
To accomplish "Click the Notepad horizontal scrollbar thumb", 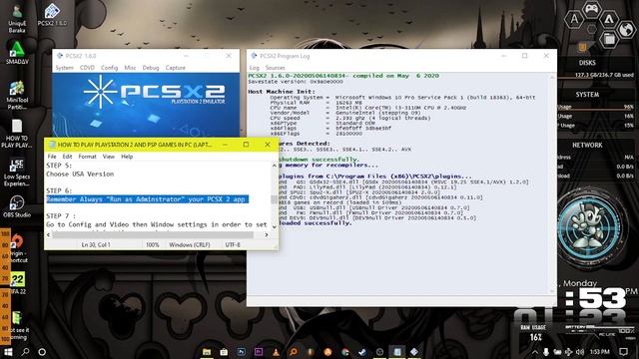I will coord(153,235).
